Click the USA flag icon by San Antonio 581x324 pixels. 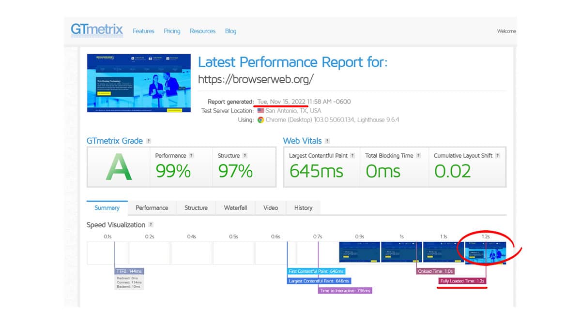tap(260, 111)
